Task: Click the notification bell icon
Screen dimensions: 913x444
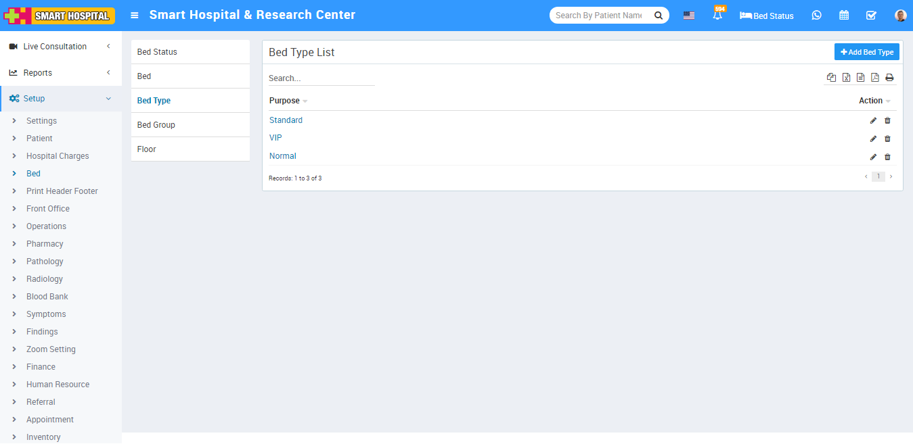Action: (x=717, y=16)
